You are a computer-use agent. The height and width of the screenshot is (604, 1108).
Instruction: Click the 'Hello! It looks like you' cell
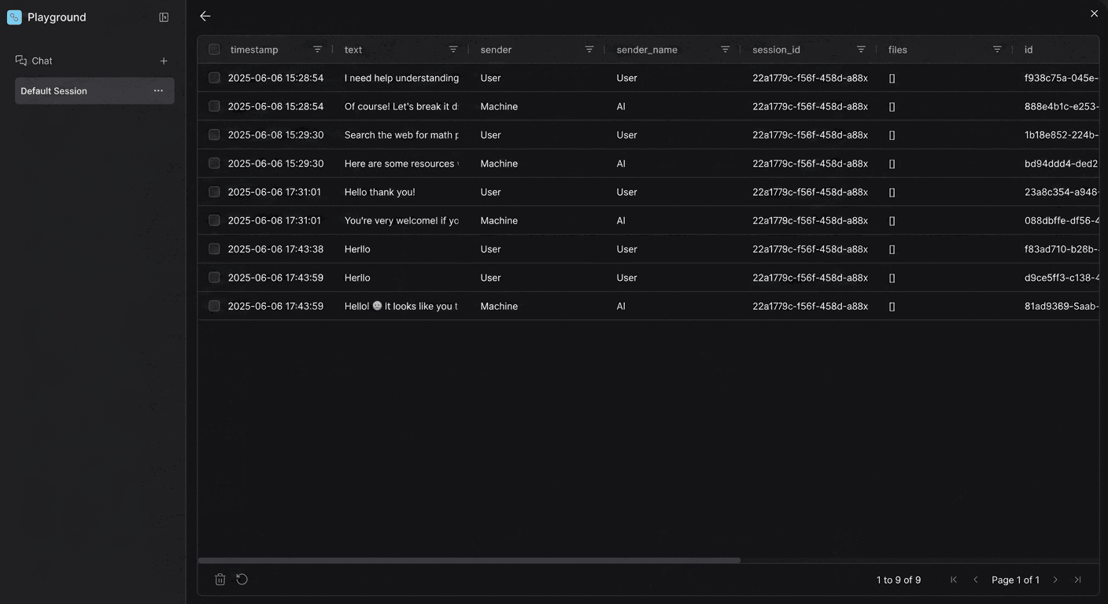[401, 306]
